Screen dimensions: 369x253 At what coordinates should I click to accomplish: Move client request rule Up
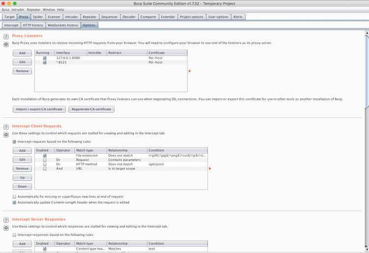tap(22, 178)
